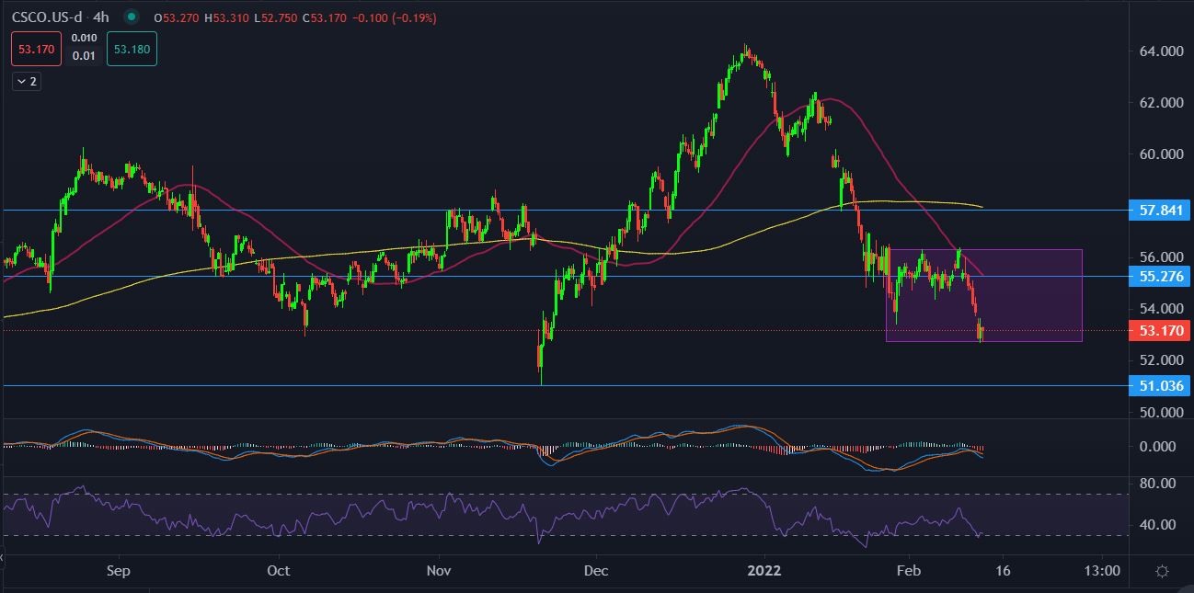Click the green 53.180 buy button

[132, 48]
